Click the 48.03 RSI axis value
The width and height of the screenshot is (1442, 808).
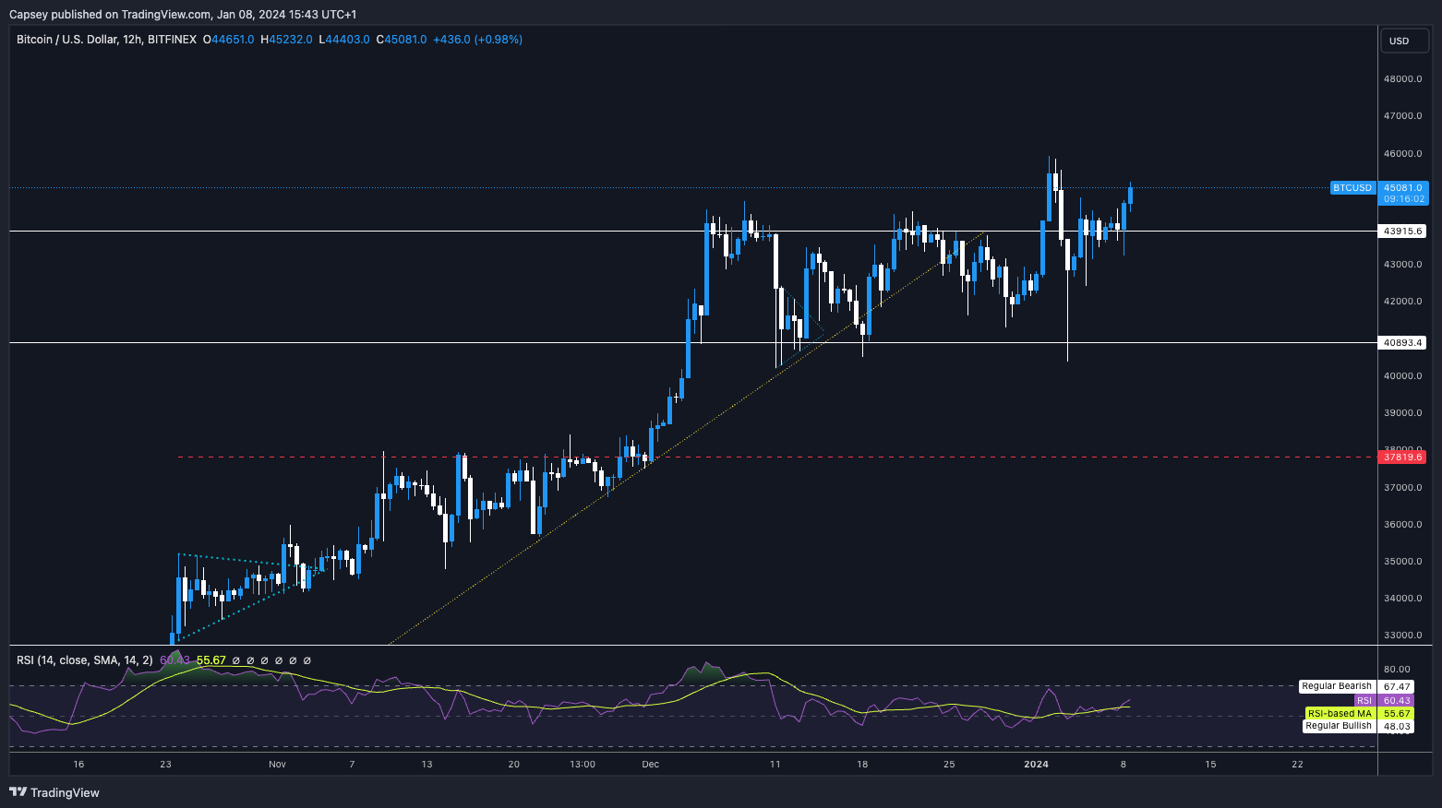point(1396,727)
